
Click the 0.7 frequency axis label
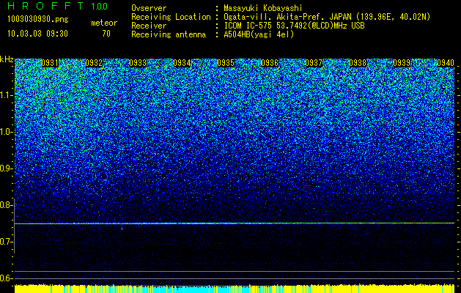[x=5, y=242]
